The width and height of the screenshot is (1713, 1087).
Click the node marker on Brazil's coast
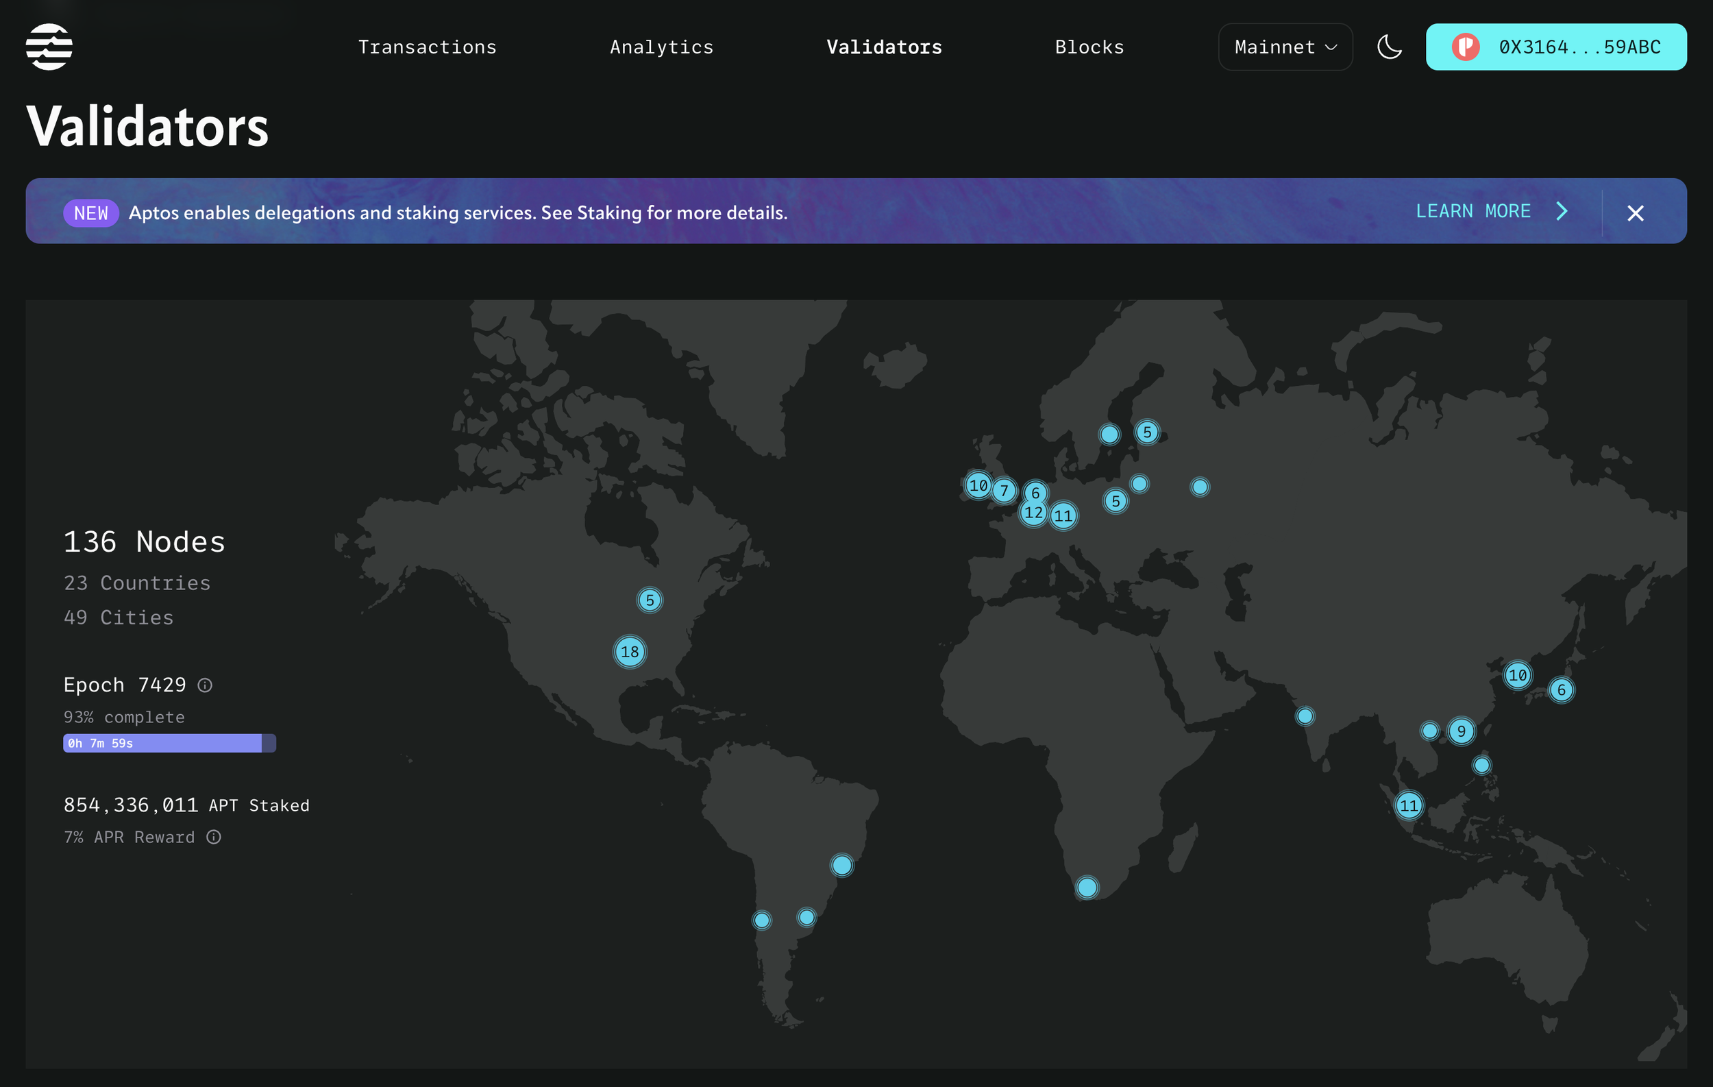[x=841, y=865]
